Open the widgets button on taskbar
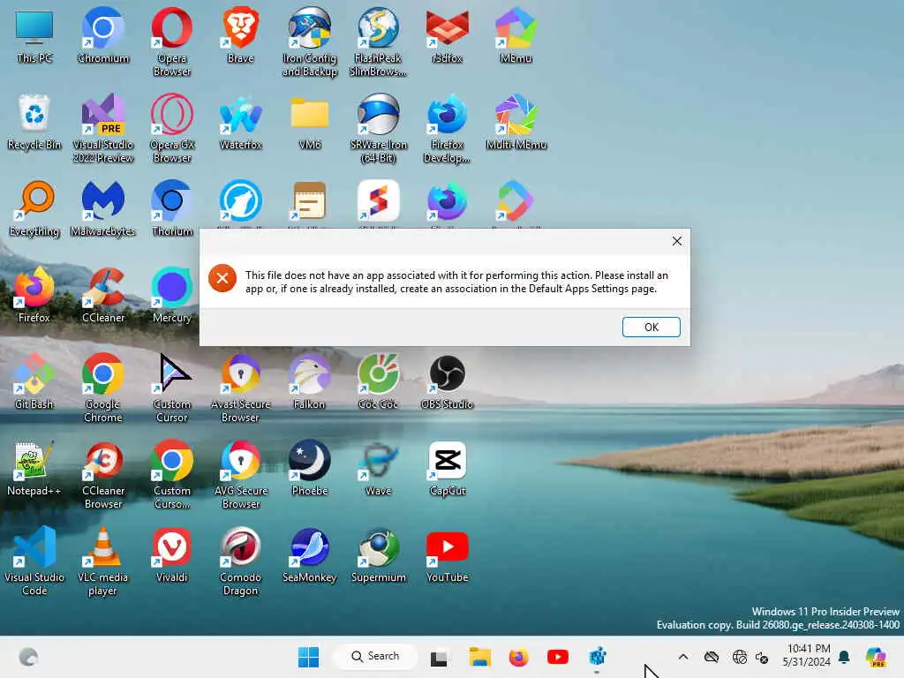 (28, 657)
